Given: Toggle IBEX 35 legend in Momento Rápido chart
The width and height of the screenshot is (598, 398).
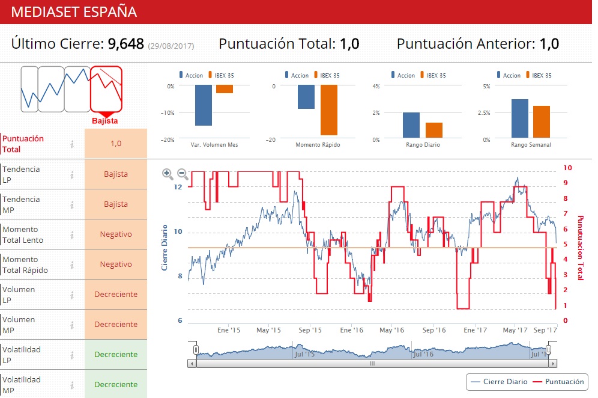Looking at the screenshot, I should [x=327, y=75].
